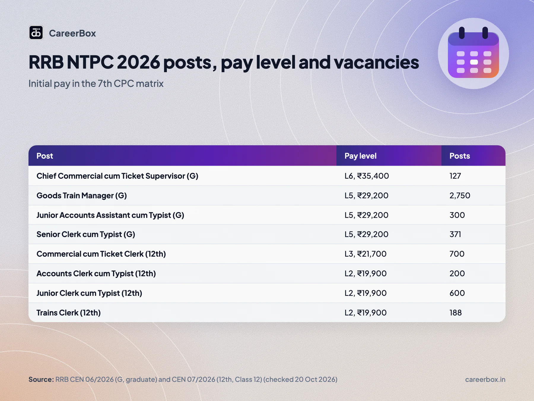534x401 pixels.
Task: Click pay level 'L3, ₹21,700'
Action: click(365, 254)
